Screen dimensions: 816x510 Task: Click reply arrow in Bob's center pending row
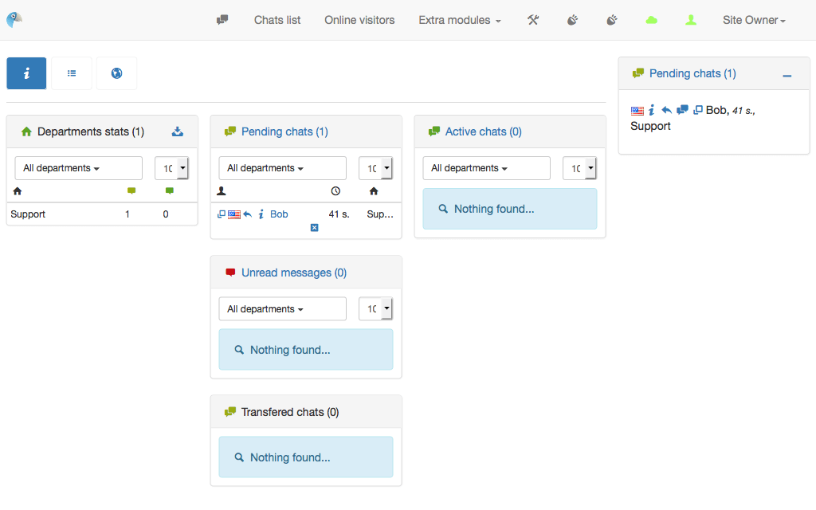point(248,214)
